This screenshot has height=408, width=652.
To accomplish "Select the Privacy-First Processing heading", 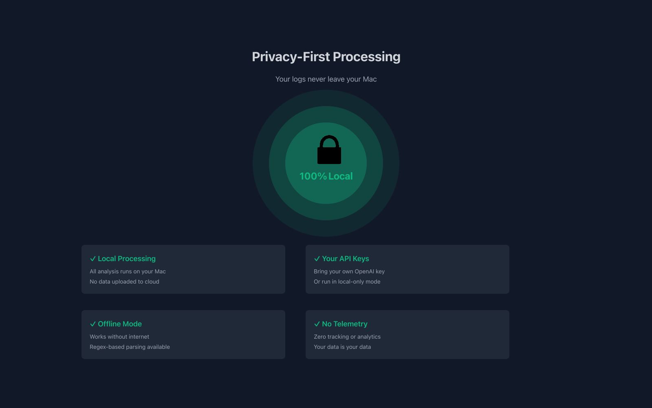I will point(326,57).
